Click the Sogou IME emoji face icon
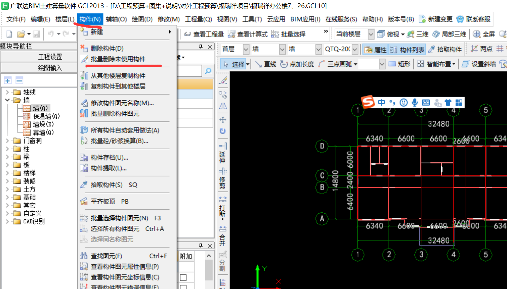 [404, 102]
